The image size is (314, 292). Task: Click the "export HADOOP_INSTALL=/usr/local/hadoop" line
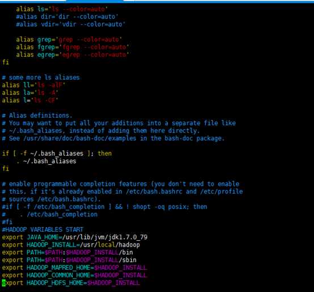point(71,245)
